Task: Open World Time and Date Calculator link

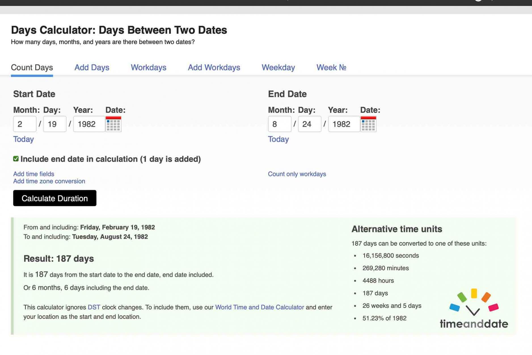Action: tap(259, 307)
